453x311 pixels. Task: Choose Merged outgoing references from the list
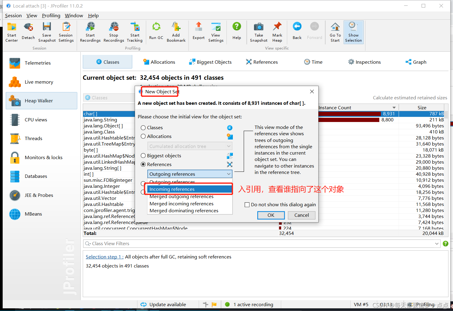point(190,197)
